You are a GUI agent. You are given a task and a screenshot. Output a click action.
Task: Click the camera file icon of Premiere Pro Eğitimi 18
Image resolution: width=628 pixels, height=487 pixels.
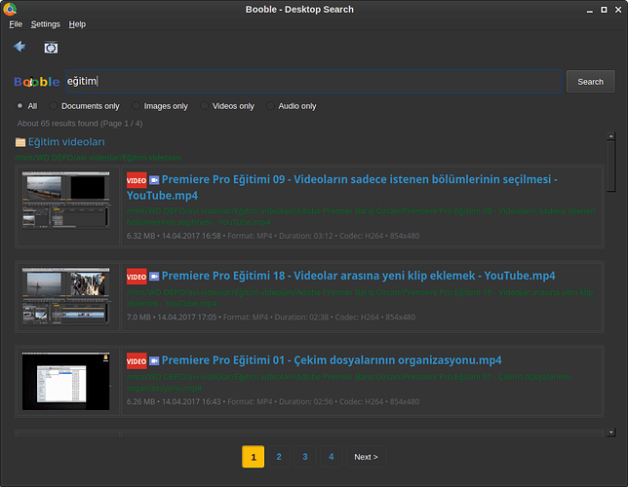[x=154, y=277]
